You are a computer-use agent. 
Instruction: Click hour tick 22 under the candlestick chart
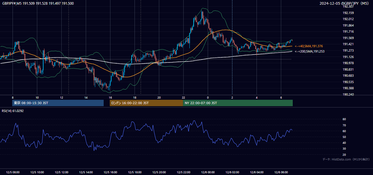[x=184, y=97]
